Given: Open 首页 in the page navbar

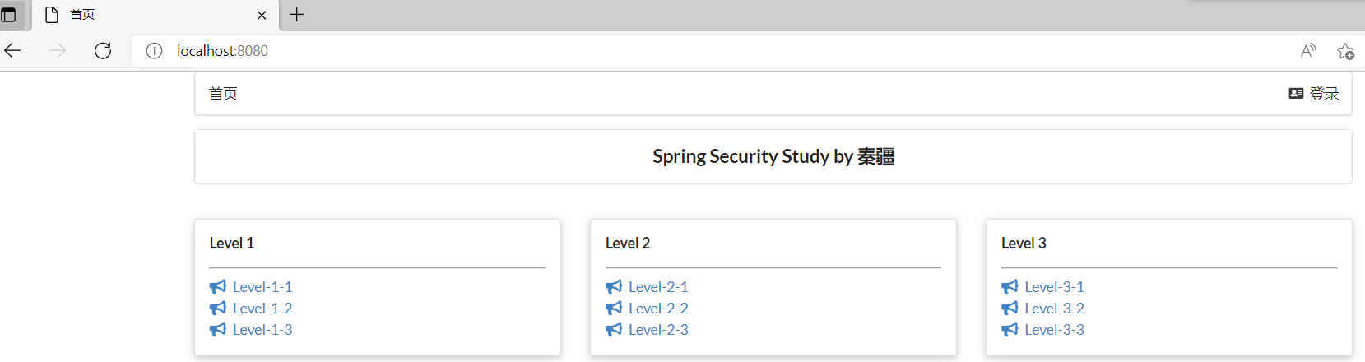Looking at the screenshot, I should pyautogui.click(x=223, y=94).
